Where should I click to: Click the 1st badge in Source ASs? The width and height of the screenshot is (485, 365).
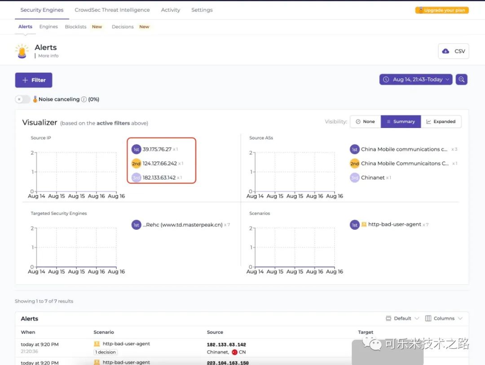(x=354, y=149)
